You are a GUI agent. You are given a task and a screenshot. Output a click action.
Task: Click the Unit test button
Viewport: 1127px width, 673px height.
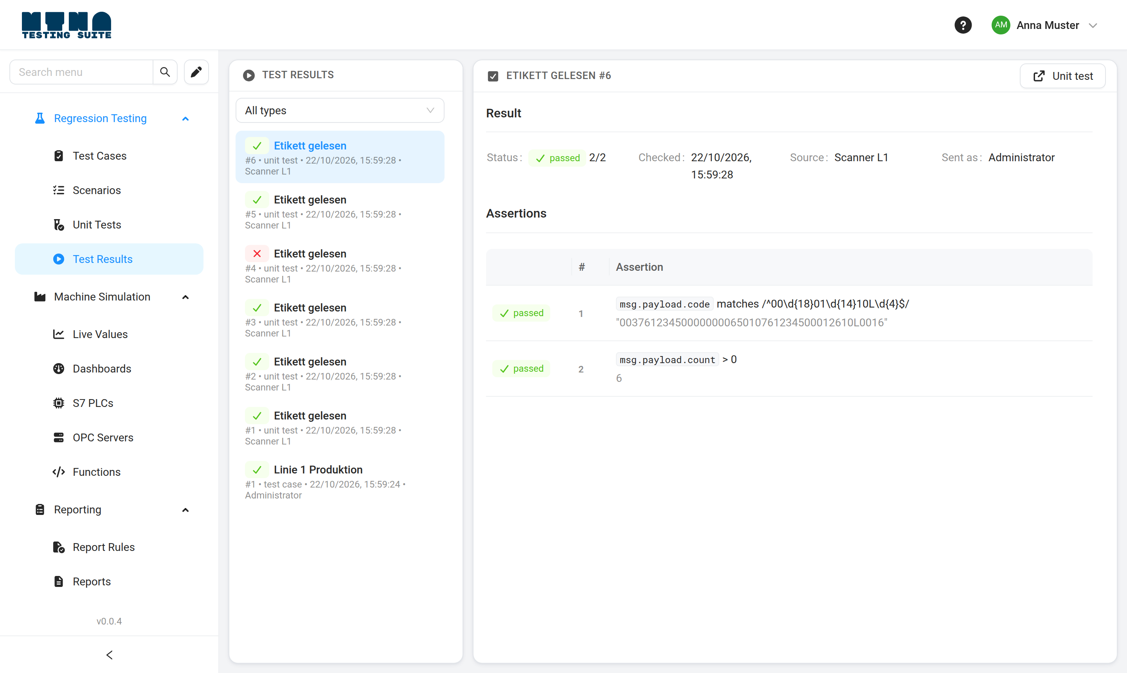(x=1062, y=76)
